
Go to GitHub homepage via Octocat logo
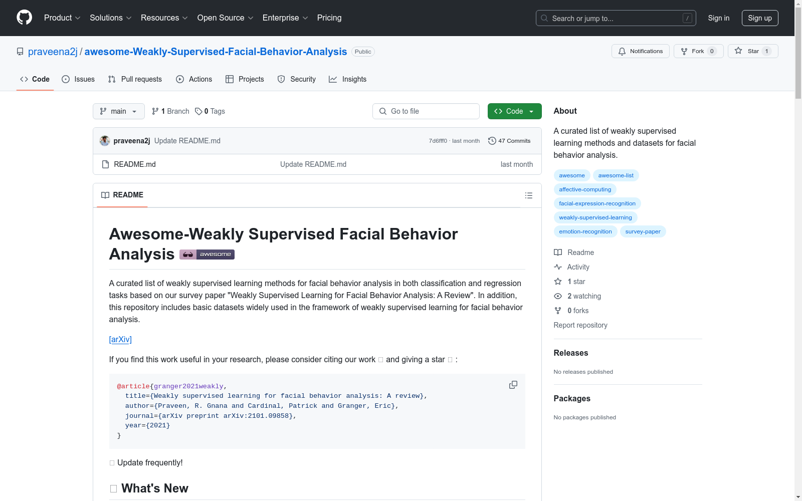(x=24, y=18)
